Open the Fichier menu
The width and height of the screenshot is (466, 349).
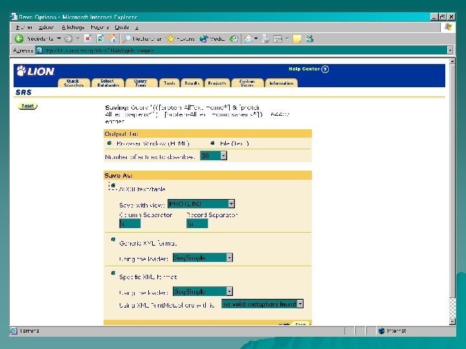[24, 27]
